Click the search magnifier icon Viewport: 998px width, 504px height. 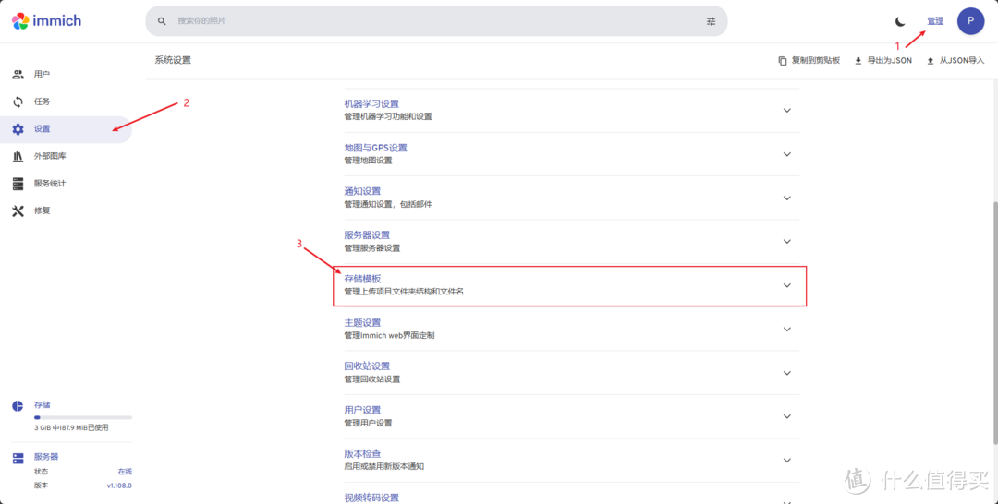[163, 21]
